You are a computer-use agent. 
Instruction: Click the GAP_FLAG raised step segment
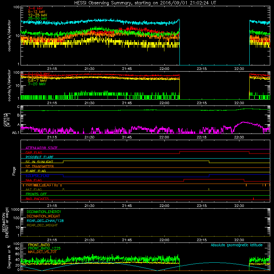[214, 151]
